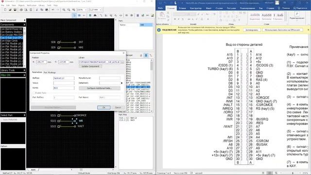Image resolution: width=311 pixels, height=175 pixels.
Task: Expand the Select Part section
Action: [x=13, y=115]
